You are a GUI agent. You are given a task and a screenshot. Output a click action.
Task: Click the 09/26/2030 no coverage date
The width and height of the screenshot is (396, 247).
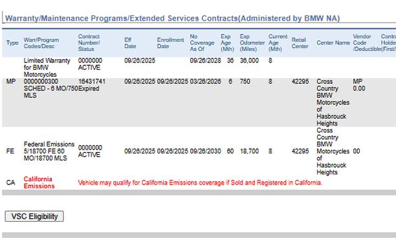pos(205,152)
